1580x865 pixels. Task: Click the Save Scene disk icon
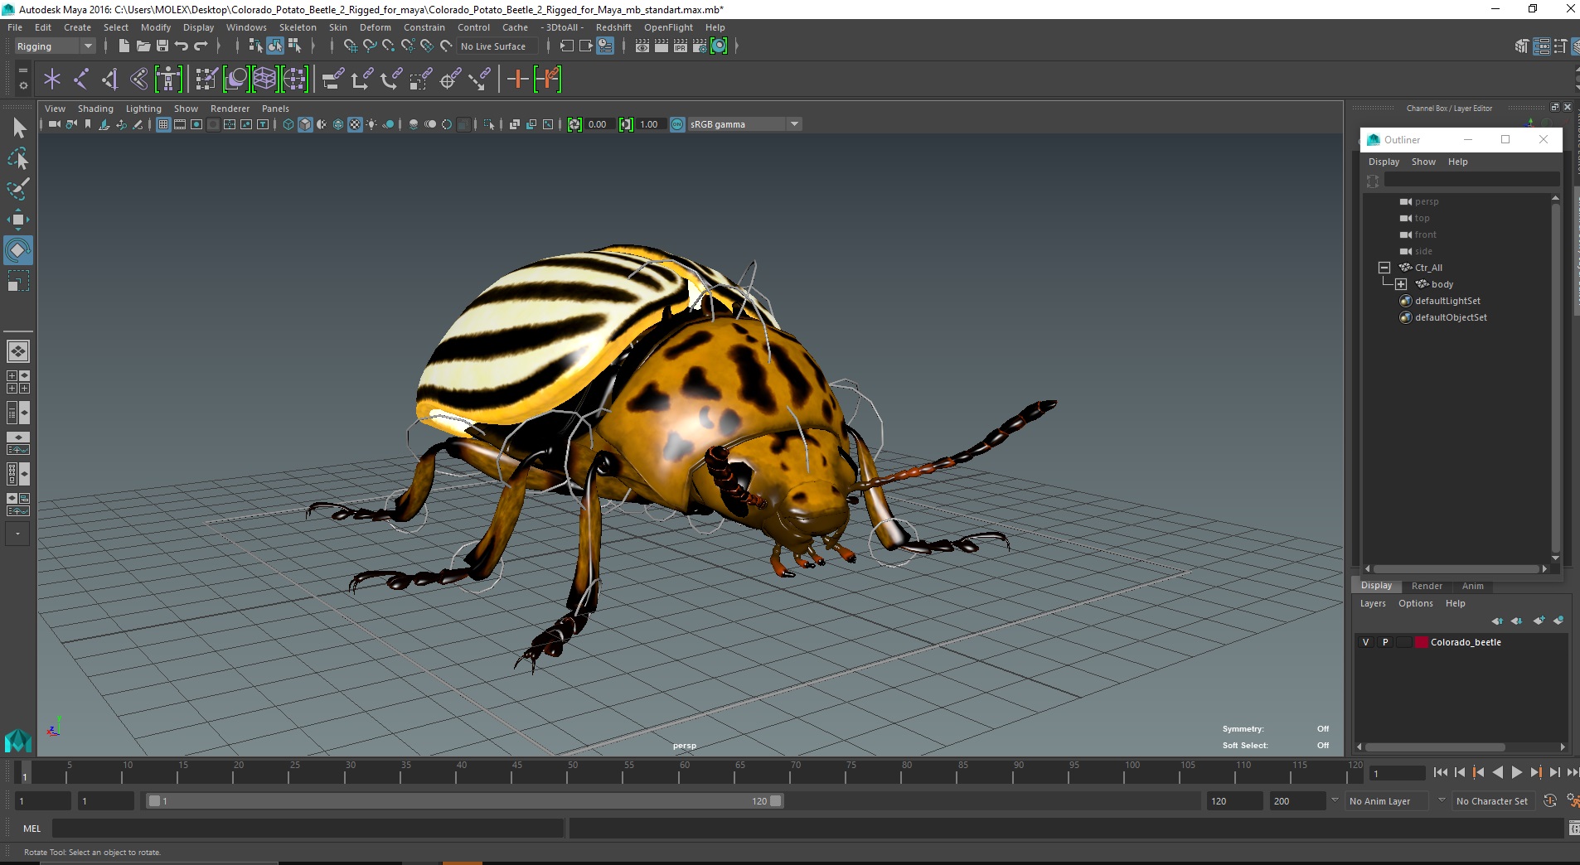click(162, 46)
